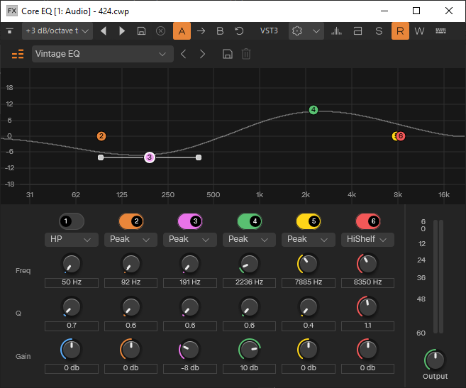Click band 4 frequency knob
The height and width of the screenshot is (388, 466).
point(250,263)
